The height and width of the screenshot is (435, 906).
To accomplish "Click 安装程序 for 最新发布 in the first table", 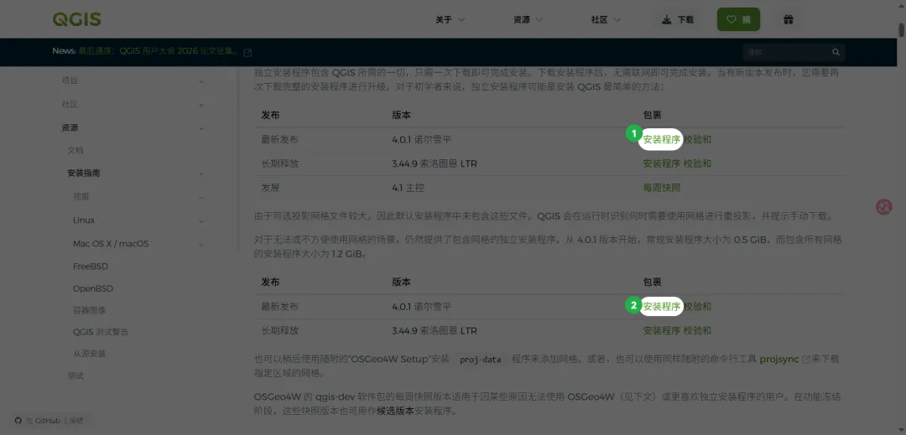I will (662, 140).
